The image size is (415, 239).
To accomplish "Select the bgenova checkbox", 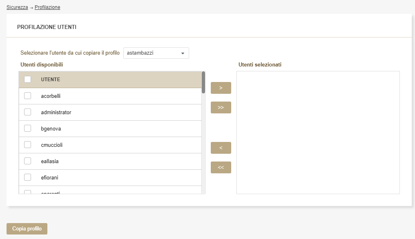I will point(28,128).
